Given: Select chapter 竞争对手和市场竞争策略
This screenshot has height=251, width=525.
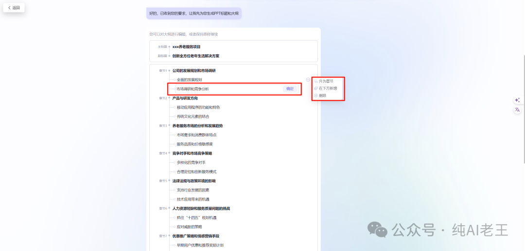Looking at the screenshot, I should [192, 154].
